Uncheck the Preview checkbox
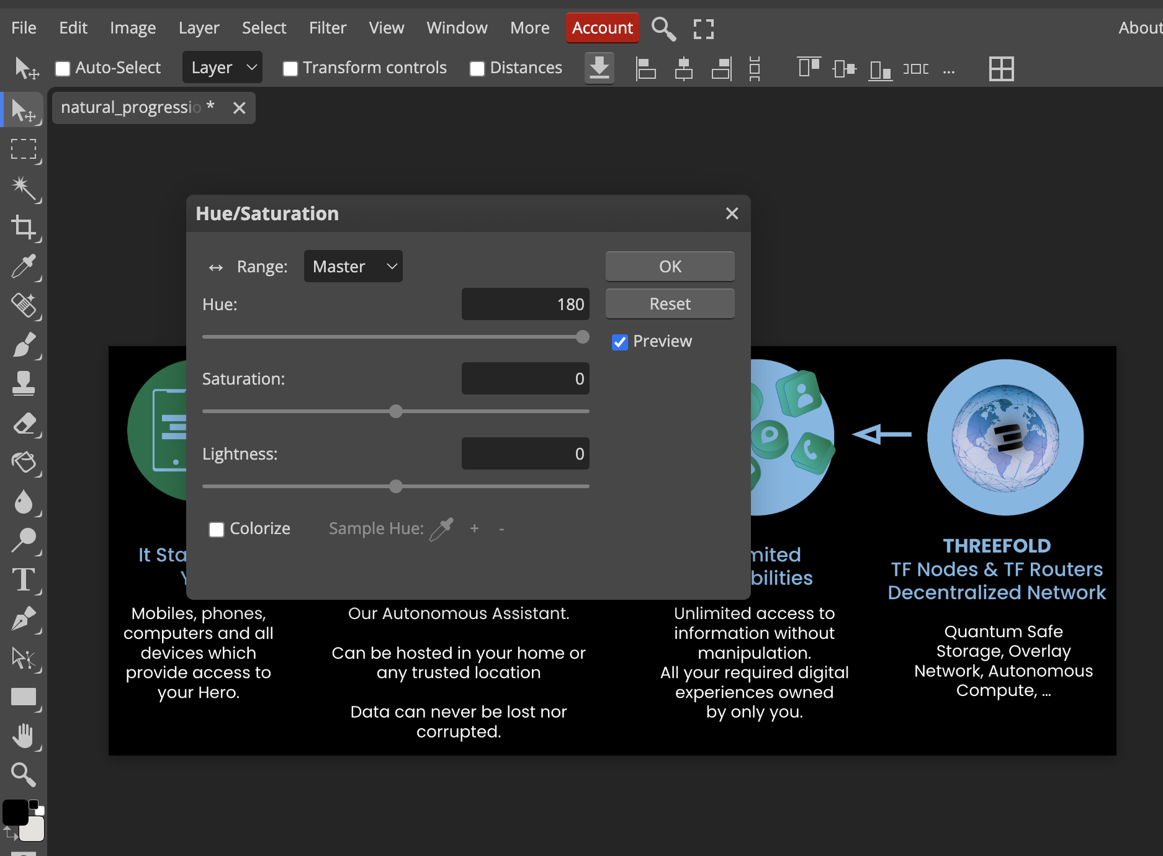Viewport: 1163px width, 856px height. (x=619, y=342)
